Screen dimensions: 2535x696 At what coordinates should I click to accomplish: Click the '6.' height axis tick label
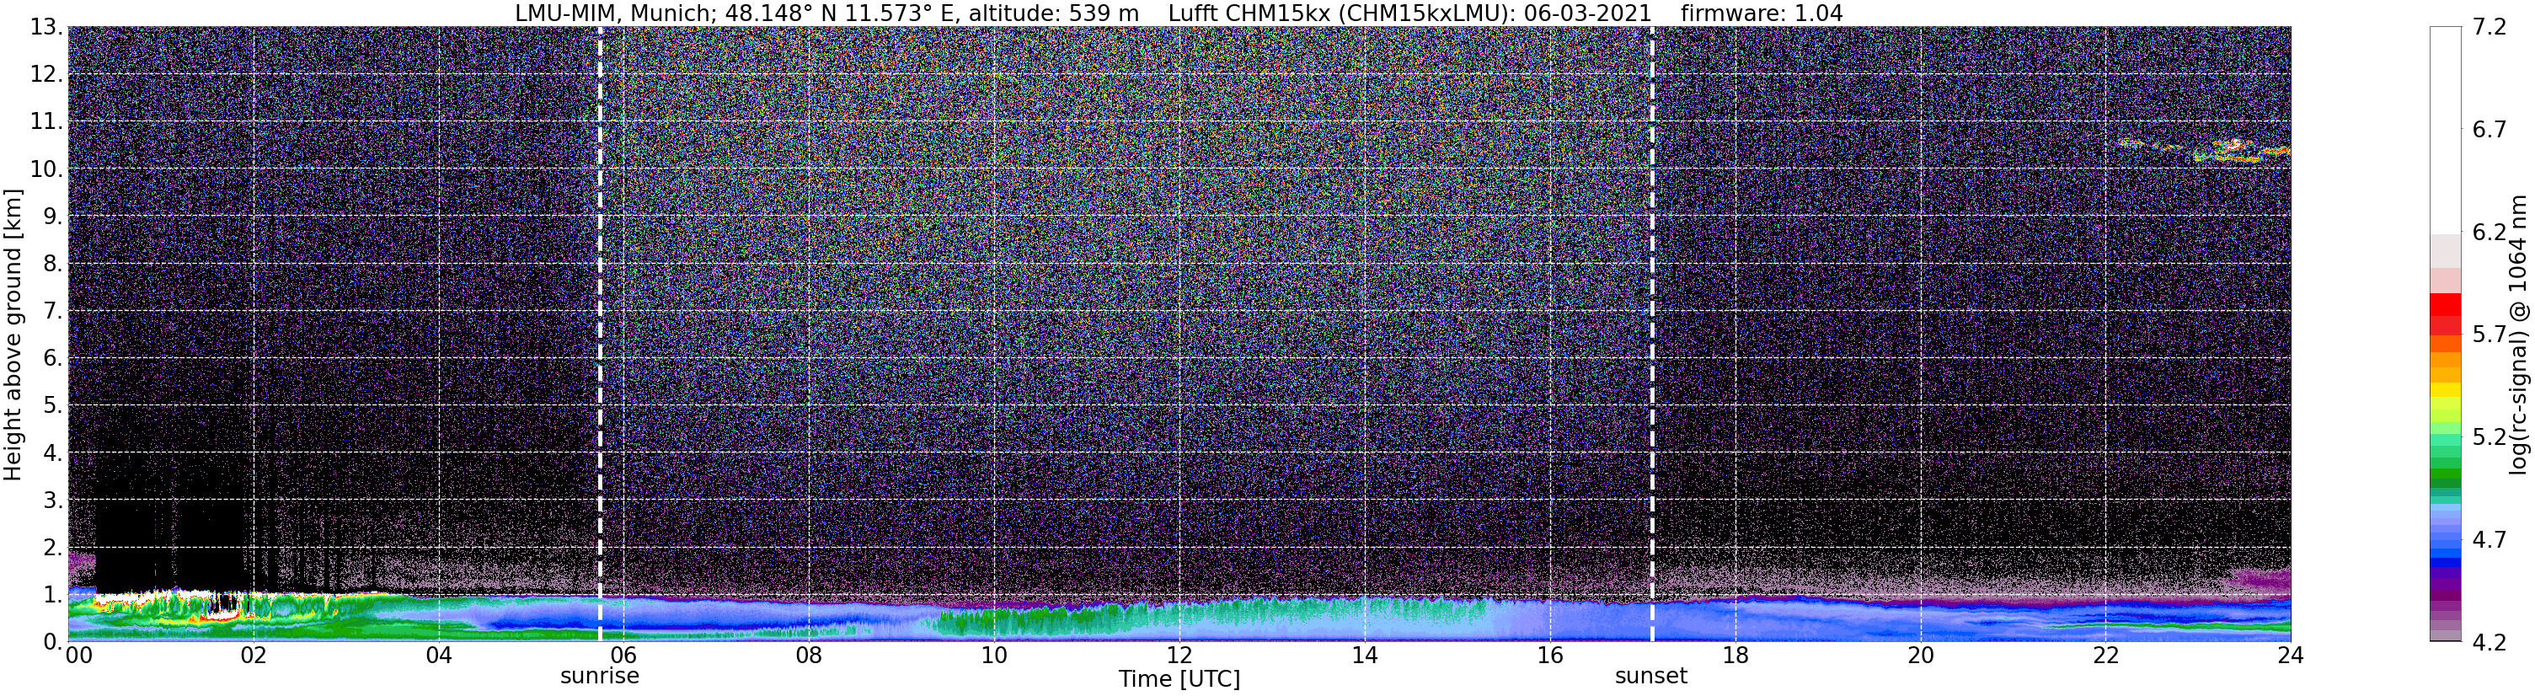pyautogui.click(x=53, y=358)
